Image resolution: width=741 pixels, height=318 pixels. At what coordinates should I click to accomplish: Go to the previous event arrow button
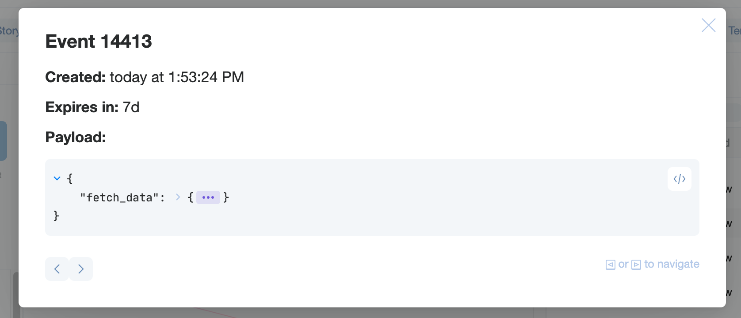[57, 269]
